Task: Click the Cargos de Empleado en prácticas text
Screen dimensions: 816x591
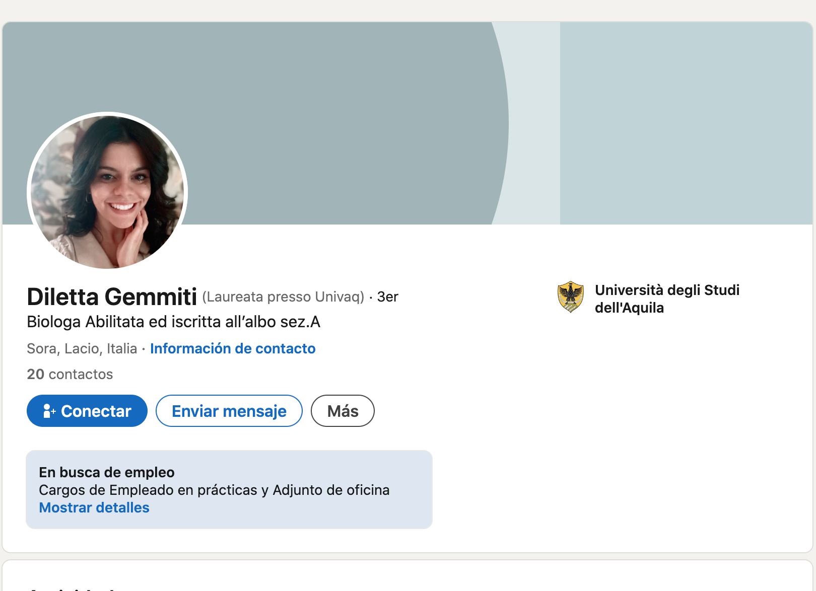Action: pos(214,490)
